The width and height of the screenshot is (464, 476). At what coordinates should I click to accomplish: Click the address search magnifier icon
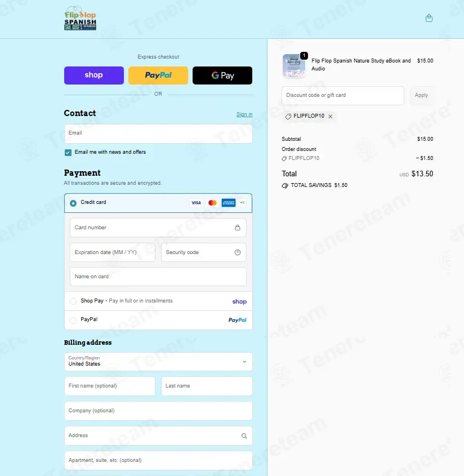tap(244, 435)
